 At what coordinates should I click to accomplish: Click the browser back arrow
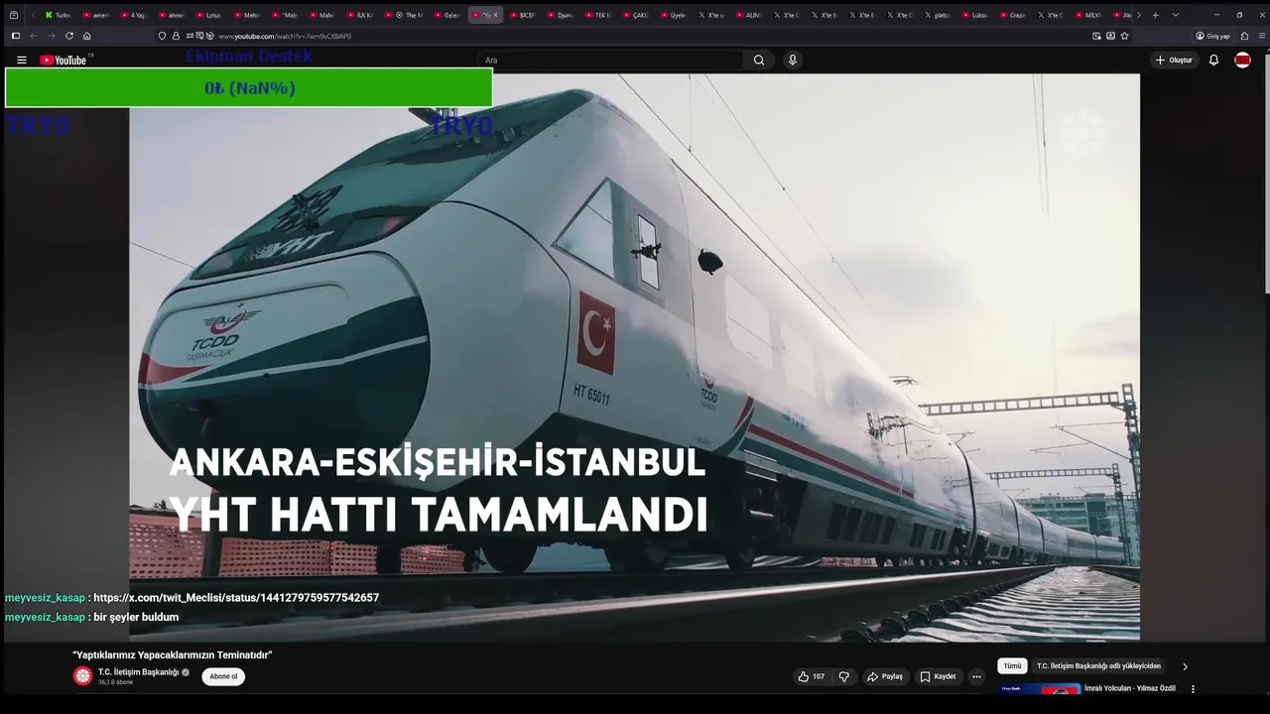pos(33,36)
